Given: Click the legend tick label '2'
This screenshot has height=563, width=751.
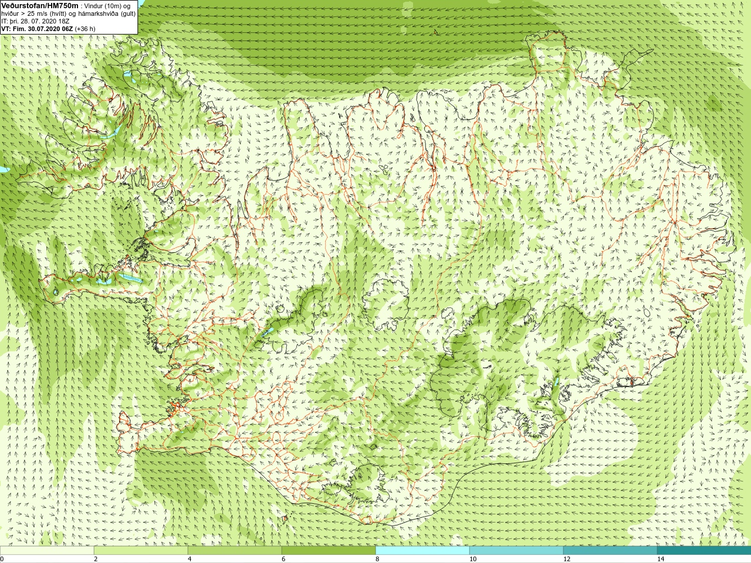Looking at the screenshot, I should [96, 559].
